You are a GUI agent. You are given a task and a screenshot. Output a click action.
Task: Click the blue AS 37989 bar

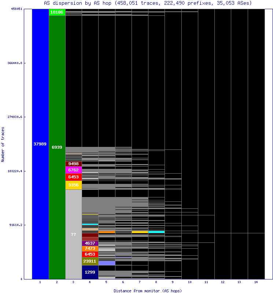click(40, 144)
